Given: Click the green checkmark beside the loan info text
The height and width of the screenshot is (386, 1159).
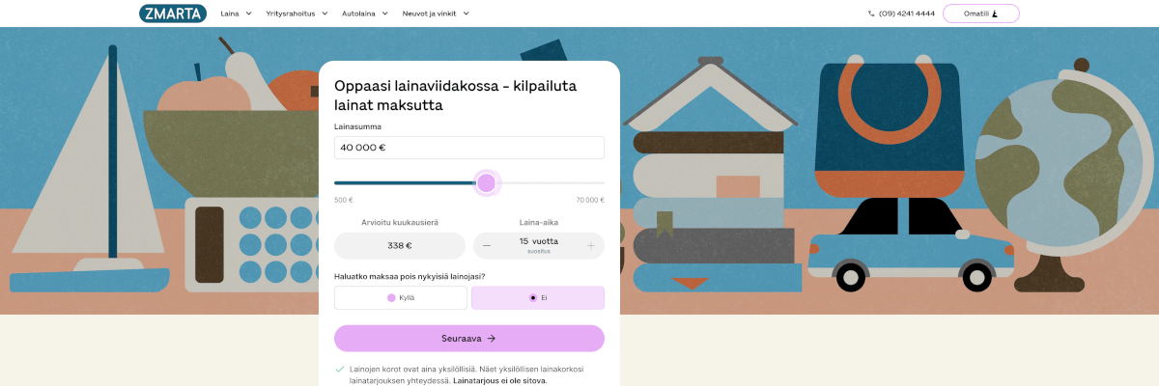Looking at the screenshot, I should 339,369.
